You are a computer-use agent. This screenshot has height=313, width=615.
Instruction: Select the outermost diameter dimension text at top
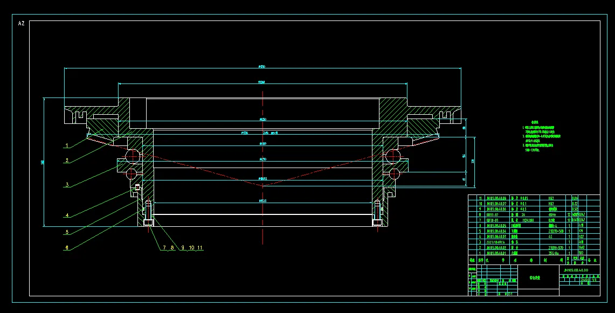tap(262, 67)
